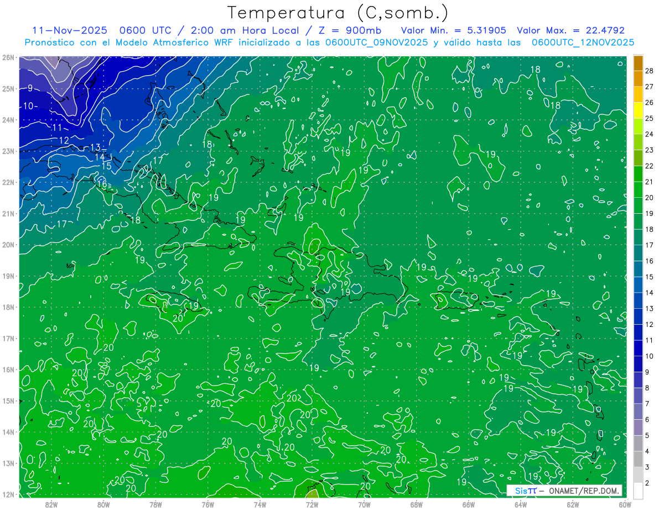Click valid-until time '0600UTC_12NOV2025'
Screen dimensions: 664x512
tap(583, 43)
